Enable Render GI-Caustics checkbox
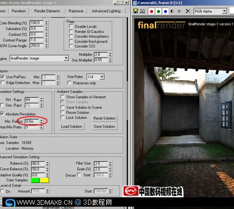 coord(71,31)
